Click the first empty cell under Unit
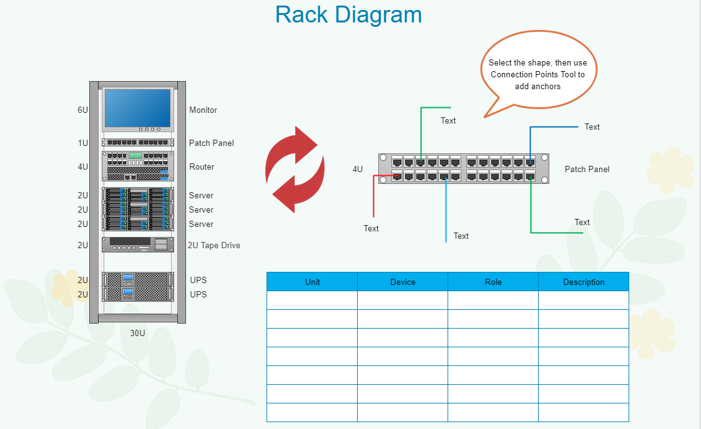Screen dimensions: 701x429 [312, 301]
